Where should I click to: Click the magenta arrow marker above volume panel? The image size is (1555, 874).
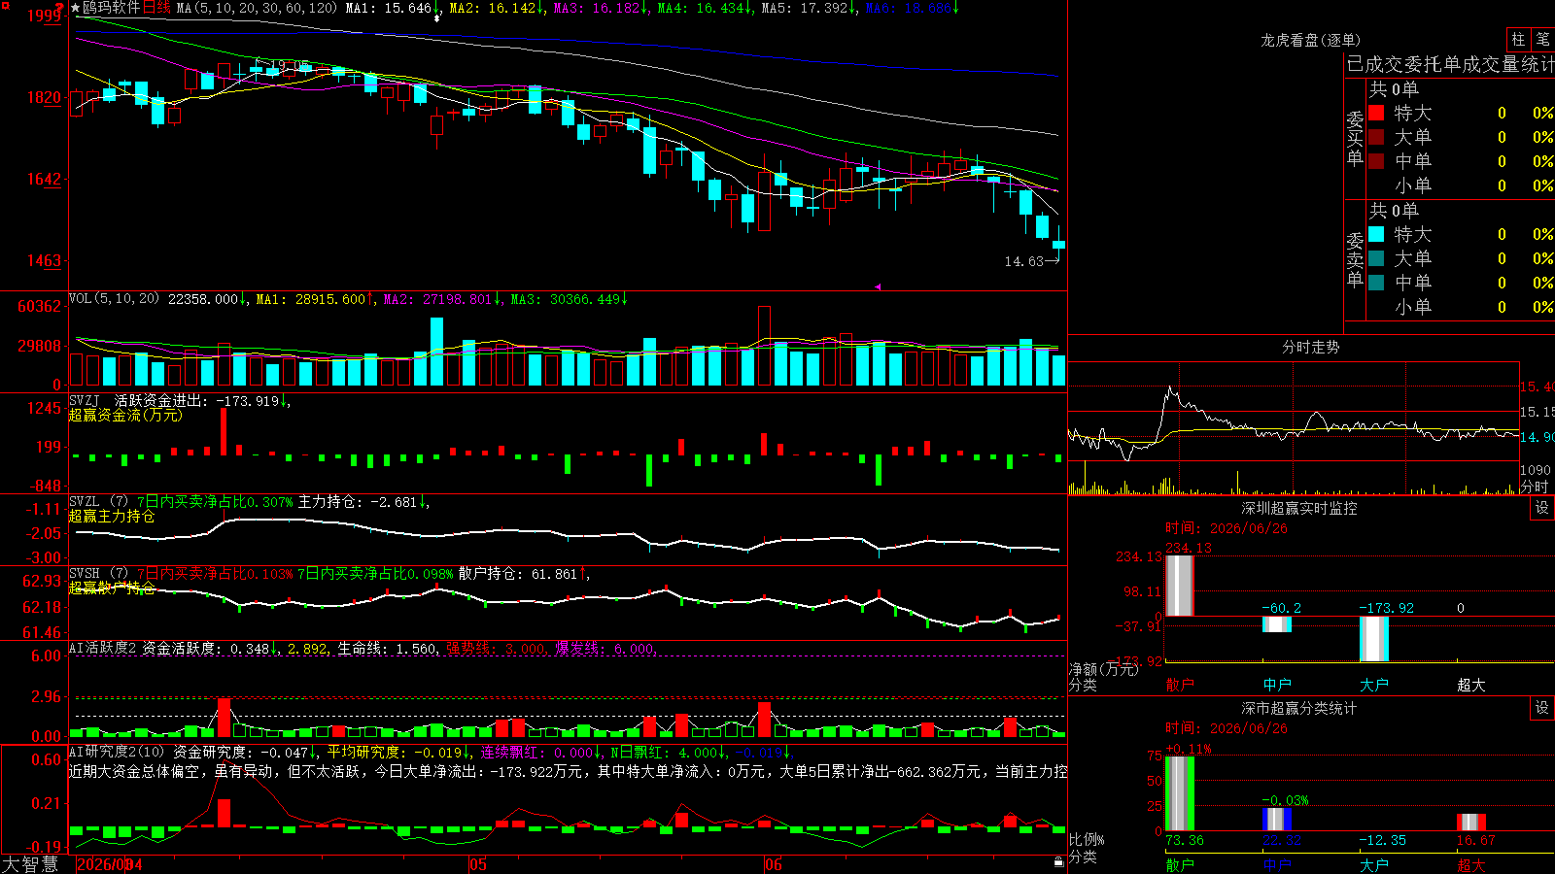[x=877, y=286]
